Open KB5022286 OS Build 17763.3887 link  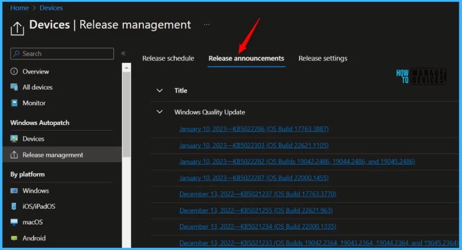pos(254,129)
